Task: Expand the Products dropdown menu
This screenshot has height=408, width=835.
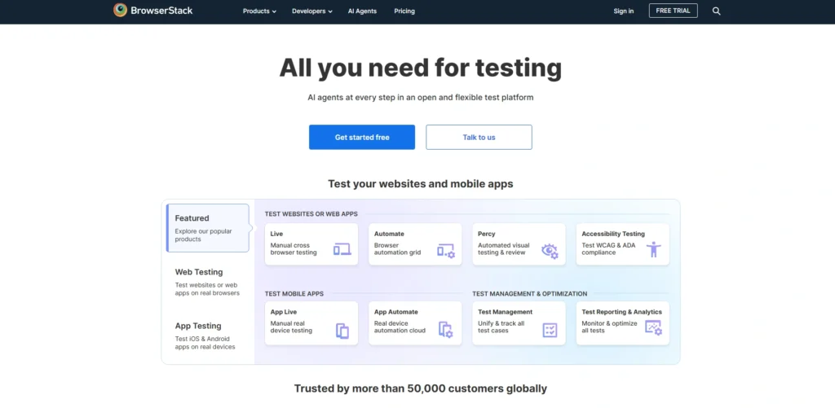Action: pyautogui.click(x=259, y=11)
